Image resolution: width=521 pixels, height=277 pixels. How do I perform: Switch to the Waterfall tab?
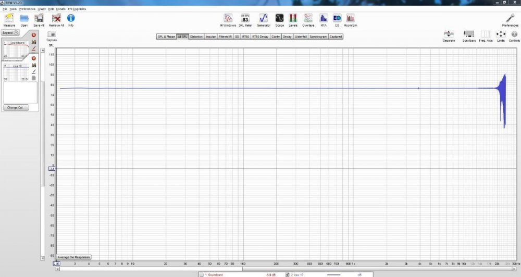pos(301,37)
